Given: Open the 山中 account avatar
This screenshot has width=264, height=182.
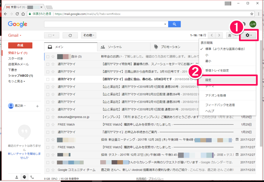Looking at the screenshot, I should pos(253,24).
